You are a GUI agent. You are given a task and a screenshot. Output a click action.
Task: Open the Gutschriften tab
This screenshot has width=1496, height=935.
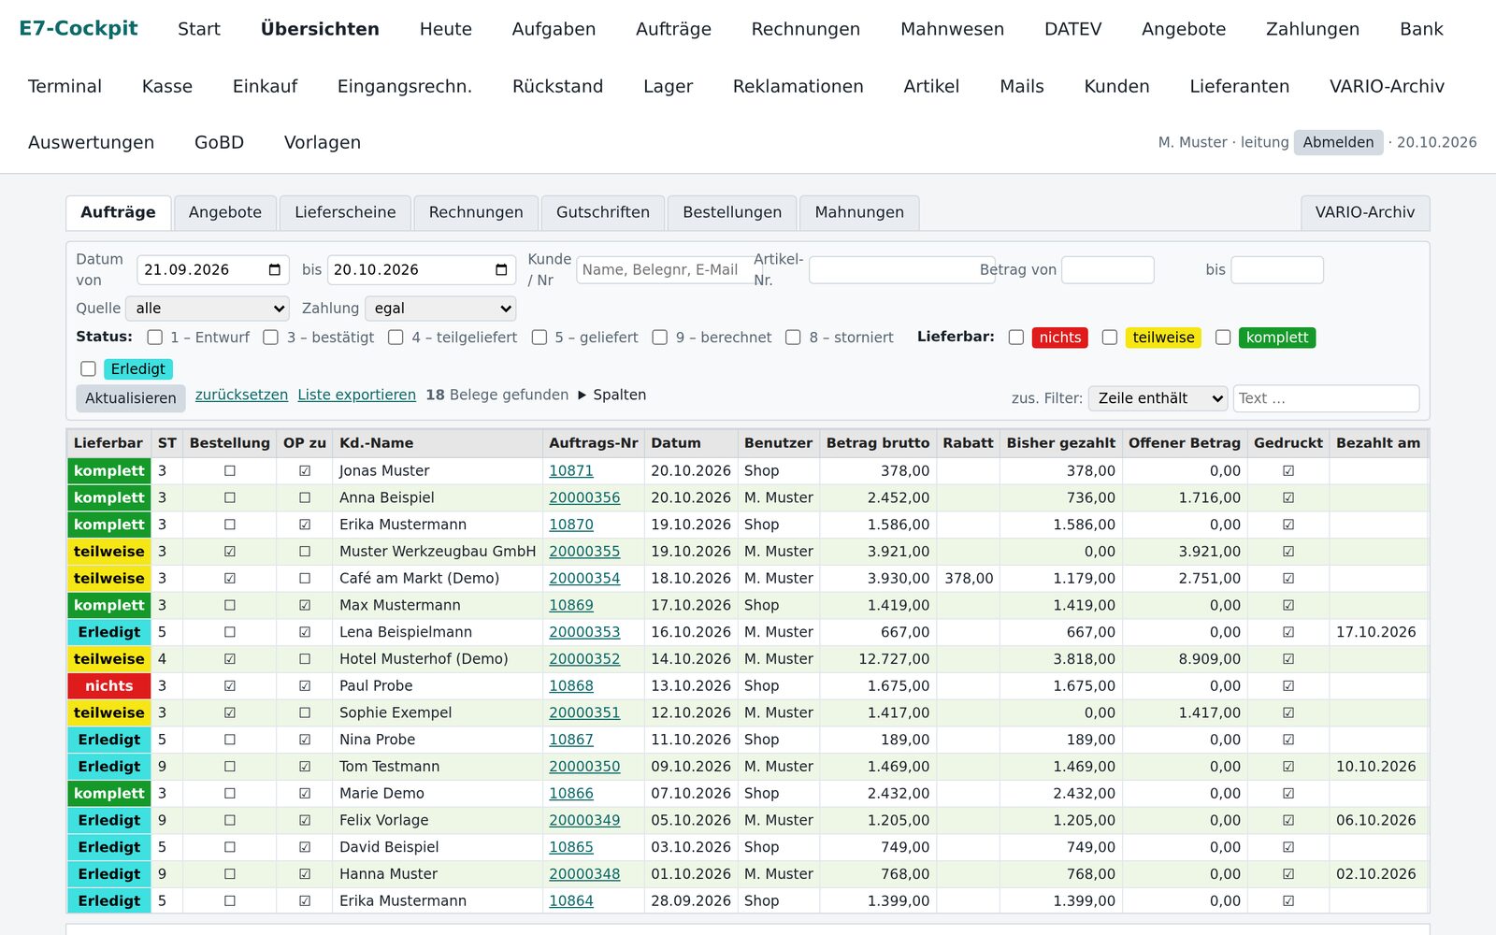(x=603, y=212)
